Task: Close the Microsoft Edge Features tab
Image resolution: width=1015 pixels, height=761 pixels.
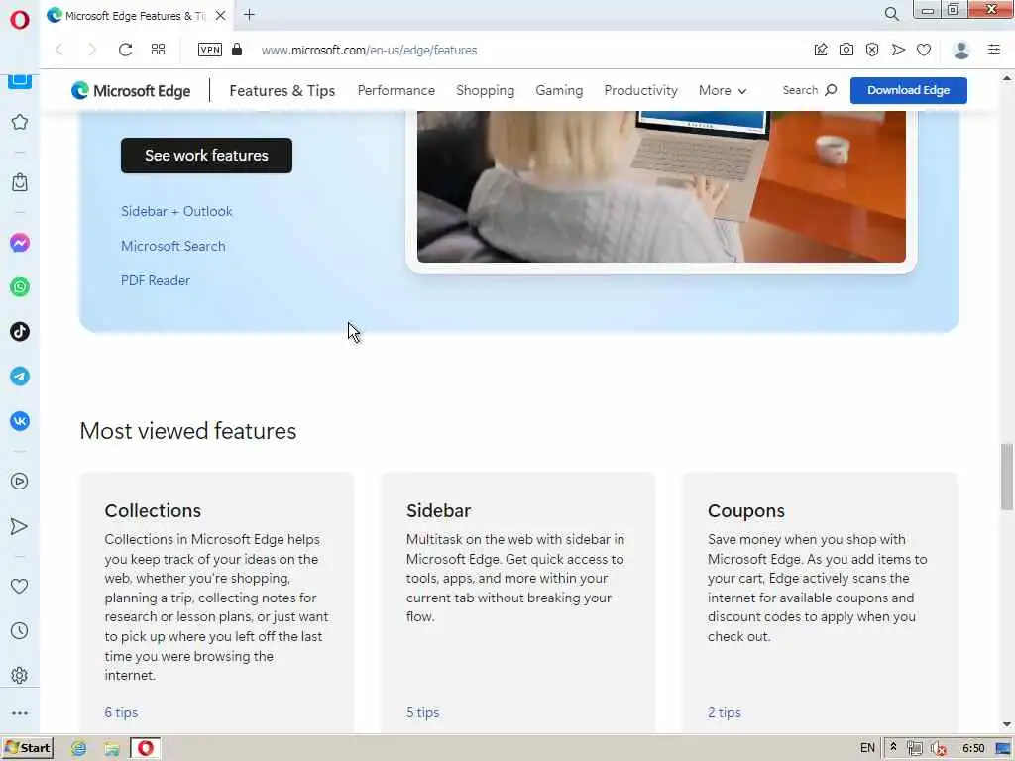Action: [221, 15]
